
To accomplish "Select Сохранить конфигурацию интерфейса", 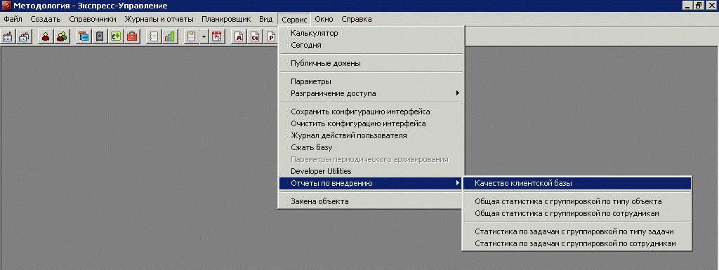I will 371,112.
